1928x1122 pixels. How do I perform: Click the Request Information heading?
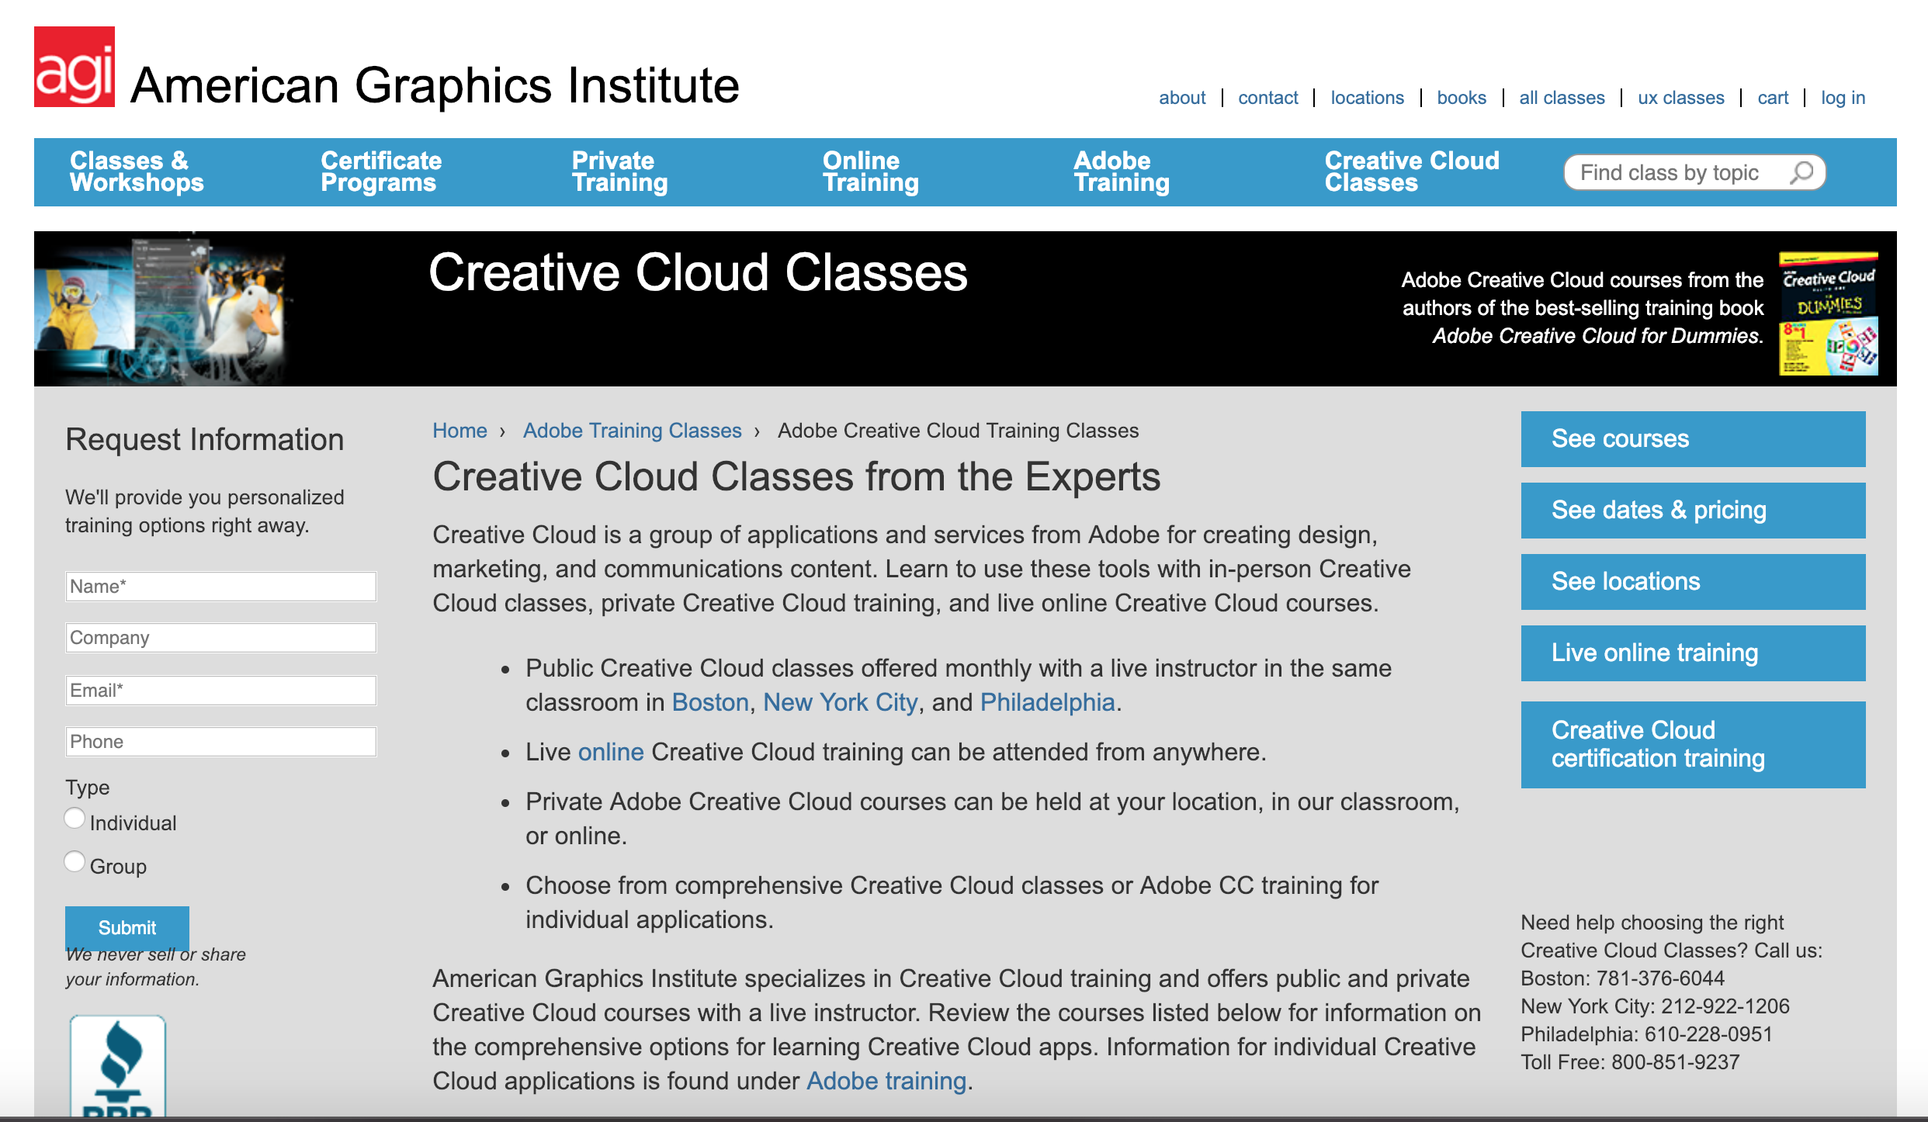(x=204, y=439)
